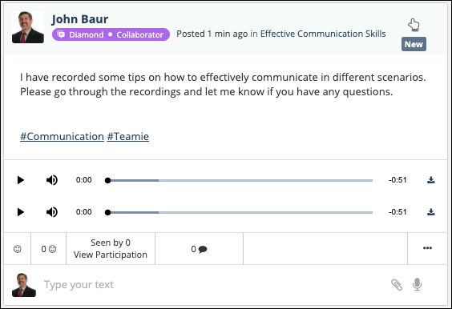Mute the second audio player volume

pyautogui.click(x=52, y=212)
